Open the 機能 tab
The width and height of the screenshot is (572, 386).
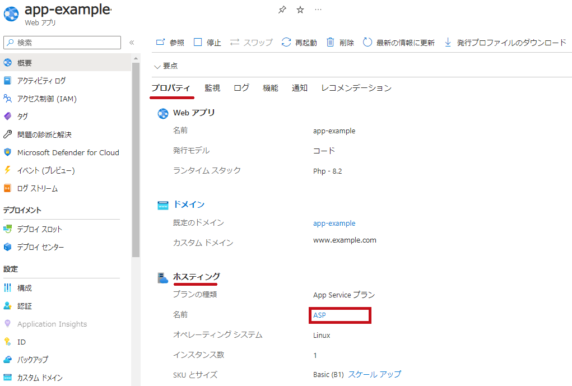[271, 88]
